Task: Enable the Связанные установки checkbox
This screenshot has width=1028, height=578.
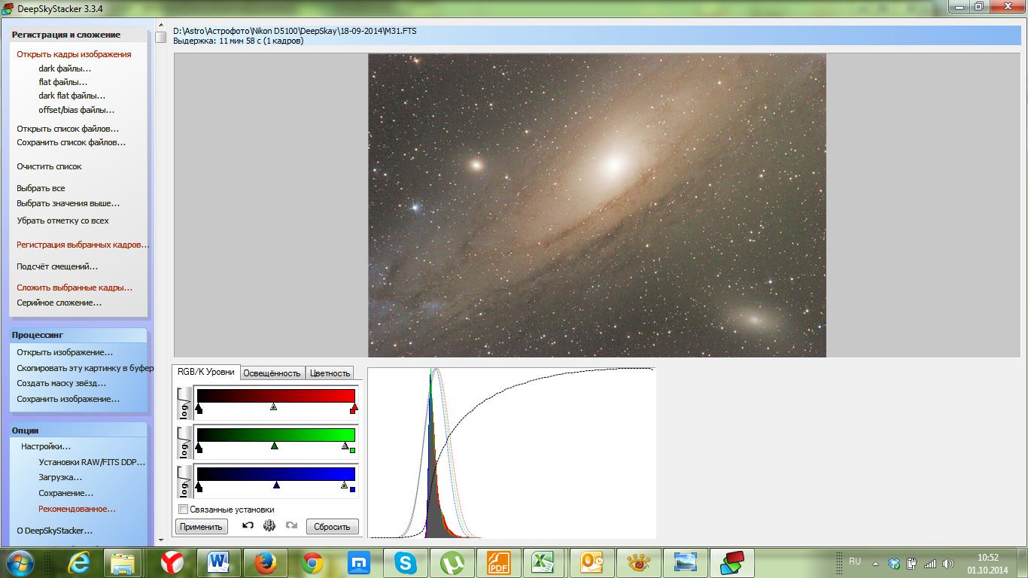Action: coord(183,510)
